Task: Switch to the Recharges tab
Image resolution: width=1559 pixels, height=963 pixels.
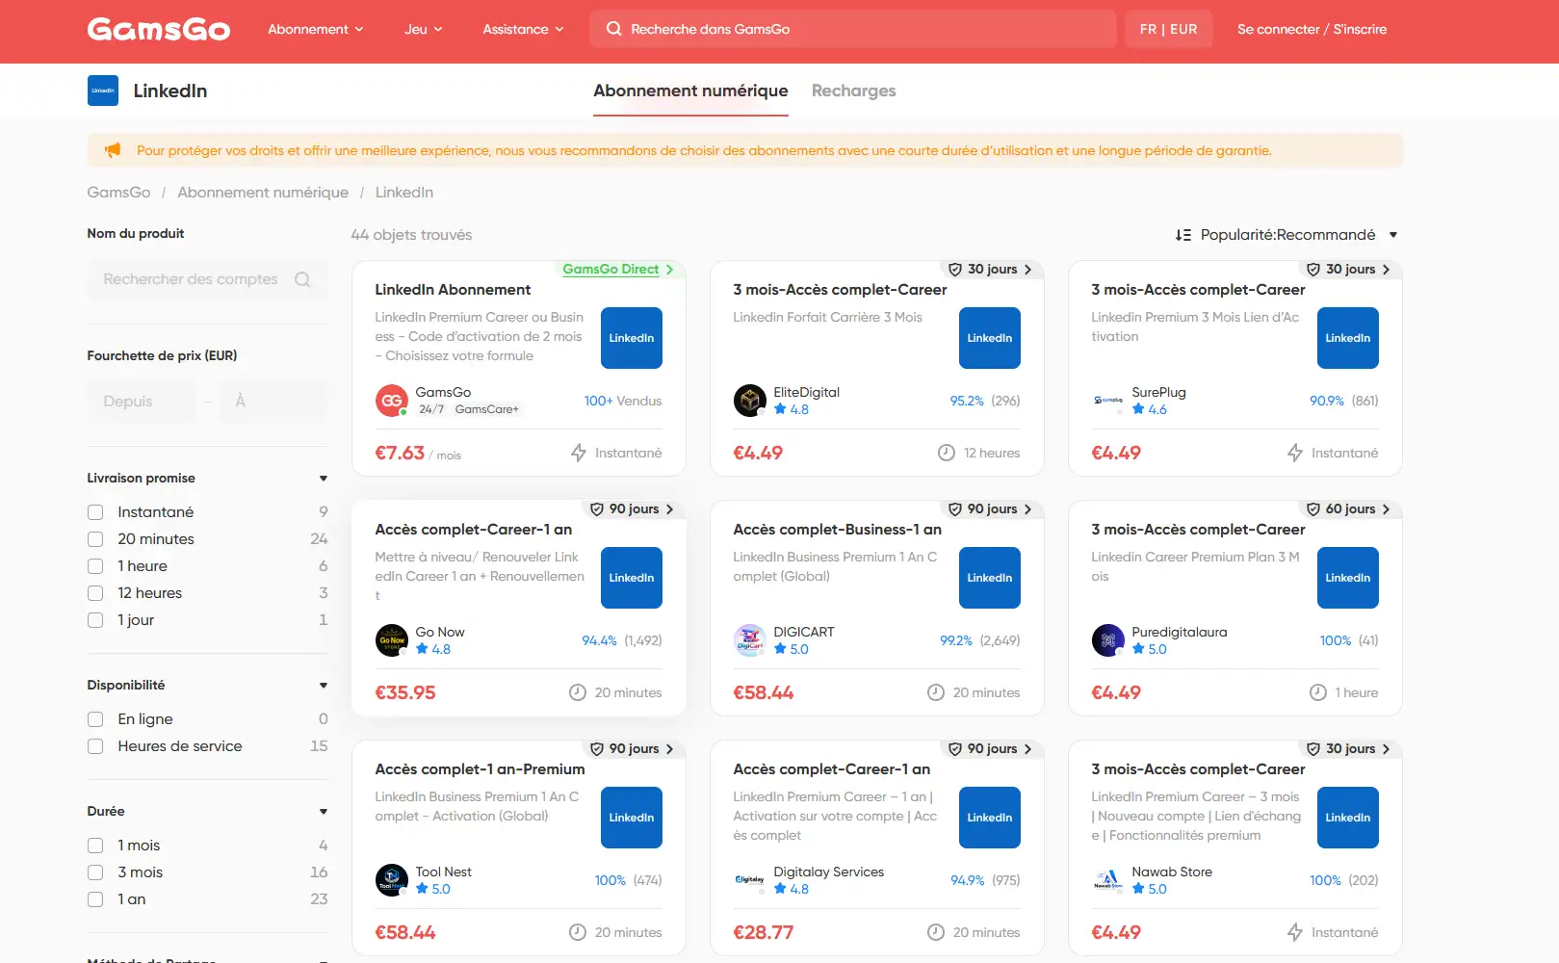Action: click(853, 91)
